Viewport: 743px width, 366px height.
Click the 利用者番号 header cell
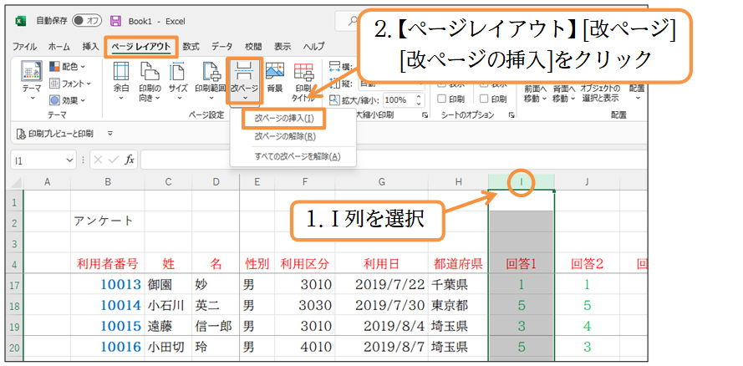pos(108,264)
